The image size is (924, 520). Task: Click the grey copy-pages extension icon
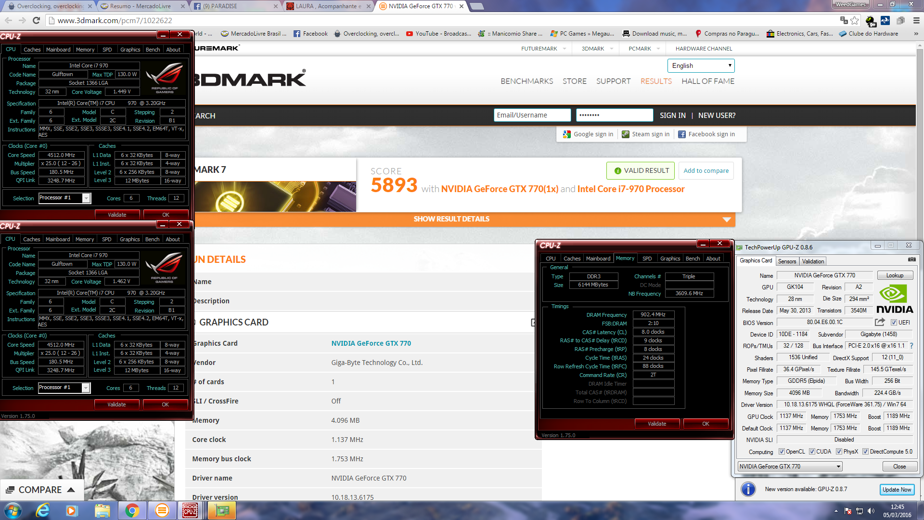click(x=900, y=20)
